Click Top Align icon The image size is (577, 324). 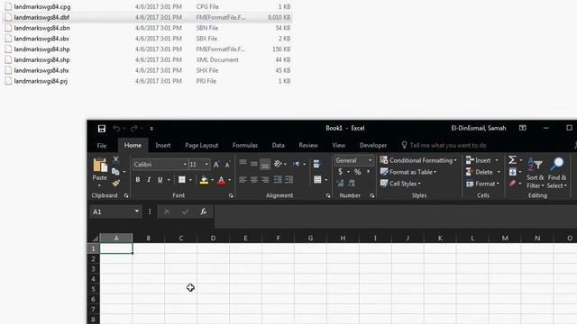243,162
